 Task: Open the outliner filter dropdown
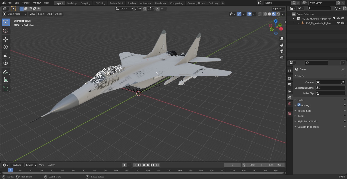click(x=338, y=8)
